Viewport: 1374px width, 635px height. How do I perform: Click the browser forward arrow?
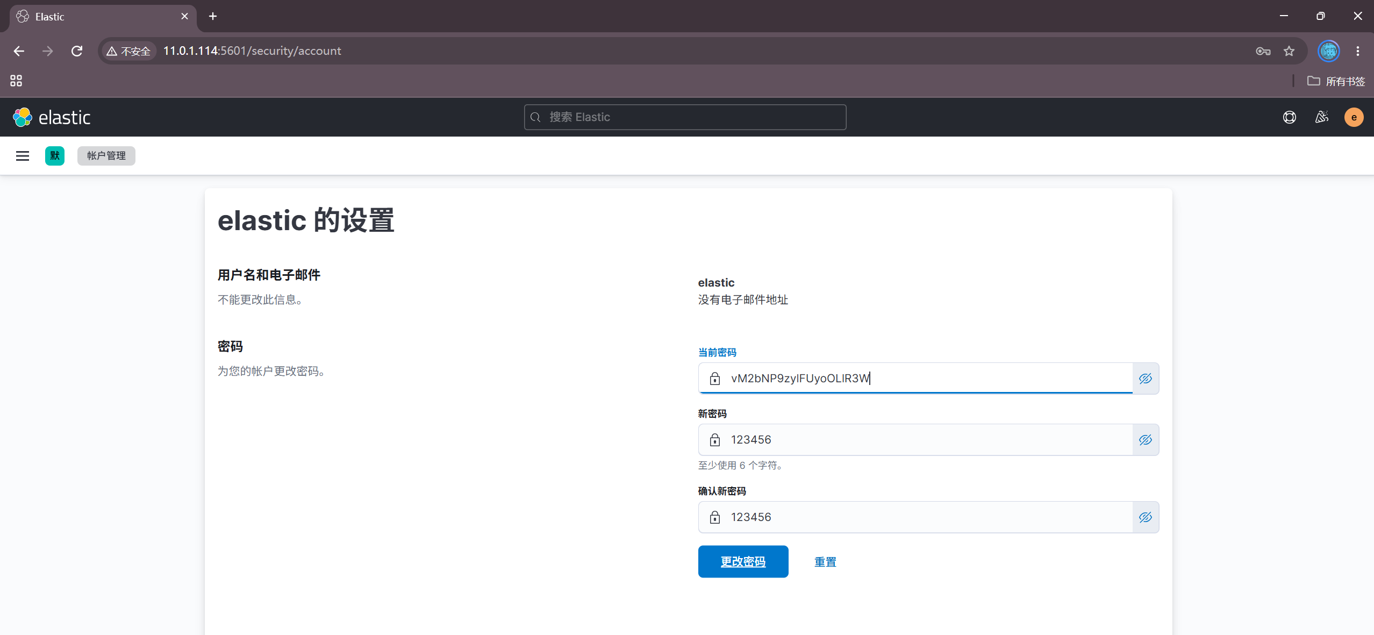pos(48,51)
